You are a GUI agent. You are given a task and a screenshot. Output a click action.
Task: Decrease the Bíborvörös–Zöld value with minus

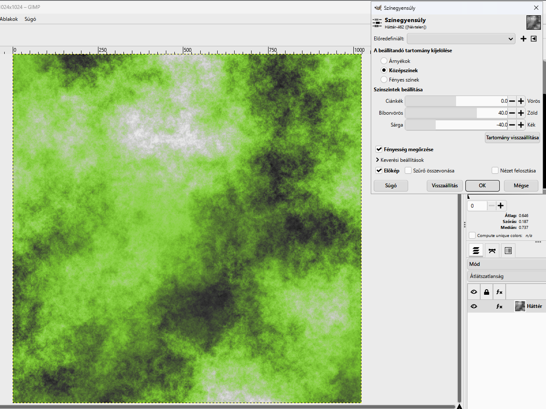[x=512, y=113]
